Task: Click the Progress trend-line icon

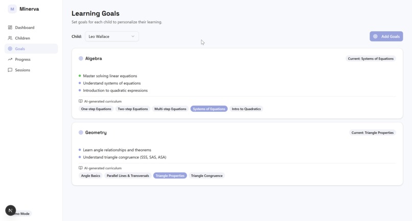Action: click(10, 59)
